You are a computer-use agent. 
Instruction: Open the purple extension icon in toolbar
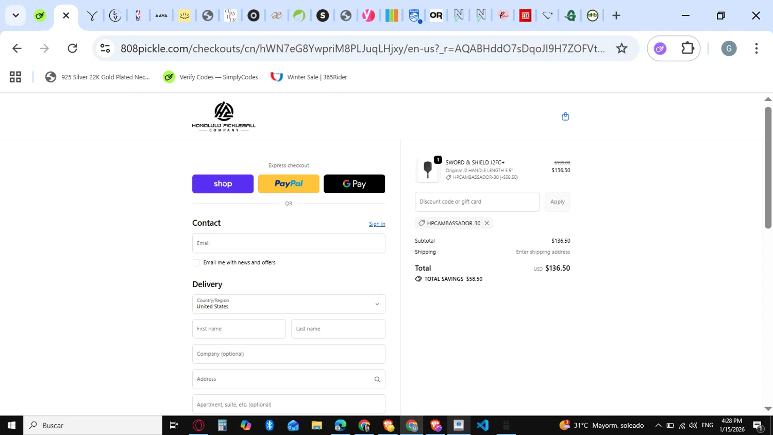[660, 48]
